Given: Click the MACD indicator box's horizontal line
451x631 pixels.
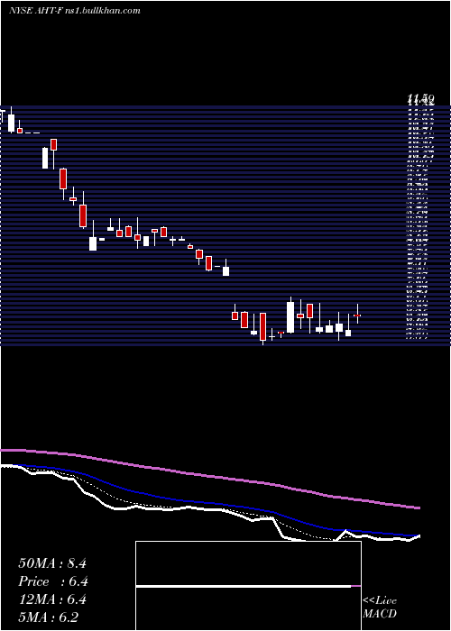Looking at the screenshot, I should 248,586.
